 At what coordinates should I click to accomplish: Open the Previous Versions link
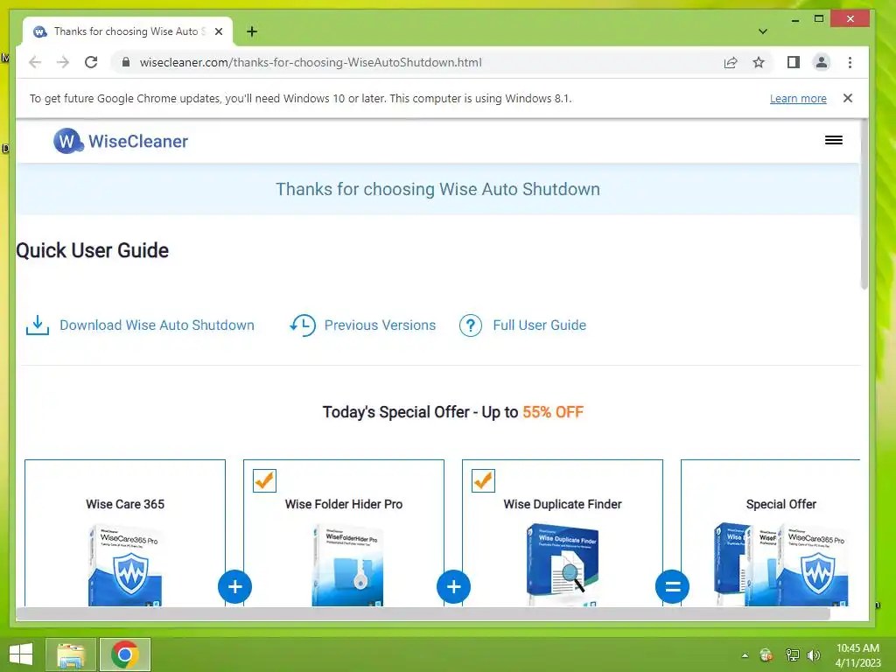coord(380,325)
